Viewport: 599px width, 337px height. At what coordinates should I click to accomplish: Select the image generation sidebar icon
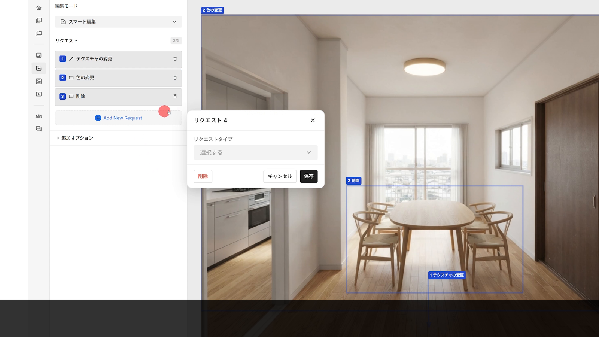[39, 55]
